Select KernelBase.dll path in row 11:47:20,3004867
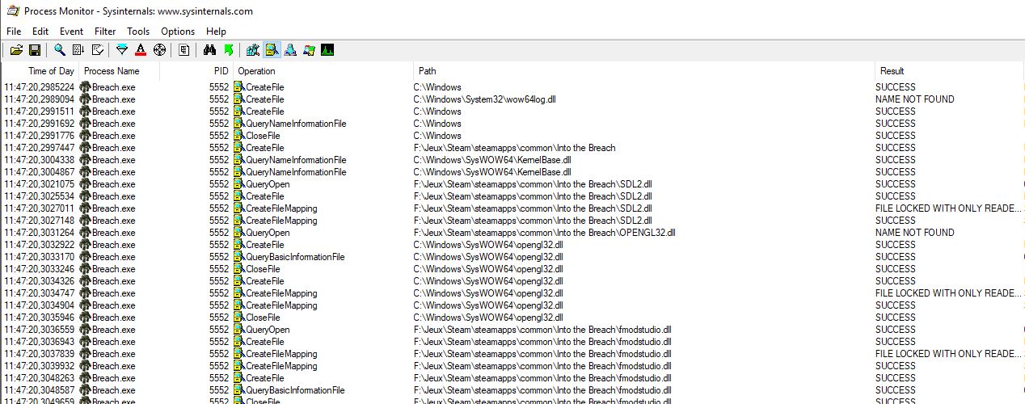1025x404 pixels. [x=492, y=172]
